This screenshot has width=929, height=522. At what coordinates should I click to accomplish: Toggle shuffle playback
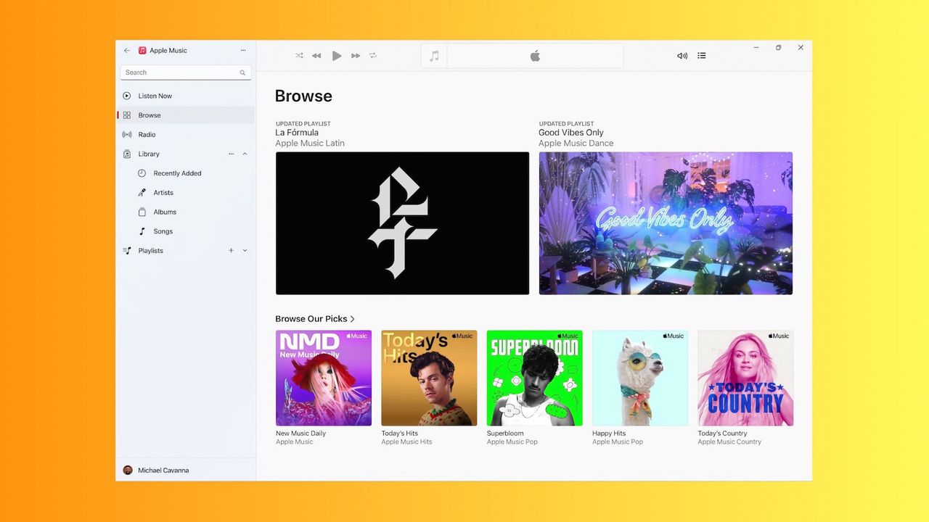[298, 55]
